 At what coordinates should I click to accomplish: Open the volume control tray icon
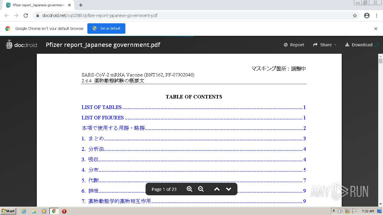coord(340,211)
